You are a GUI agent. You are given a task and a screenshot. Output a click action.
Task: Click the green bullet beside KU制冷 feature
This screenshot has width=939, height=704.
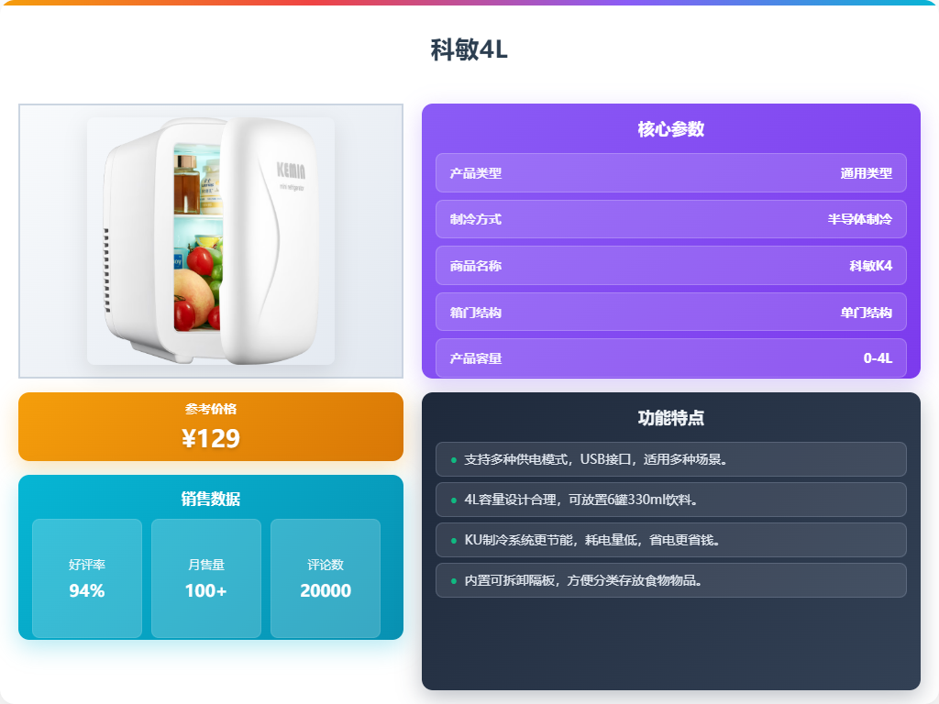(x=453, y=541)
